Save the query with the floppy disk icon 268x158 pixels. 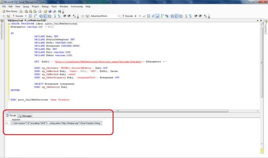50,11
